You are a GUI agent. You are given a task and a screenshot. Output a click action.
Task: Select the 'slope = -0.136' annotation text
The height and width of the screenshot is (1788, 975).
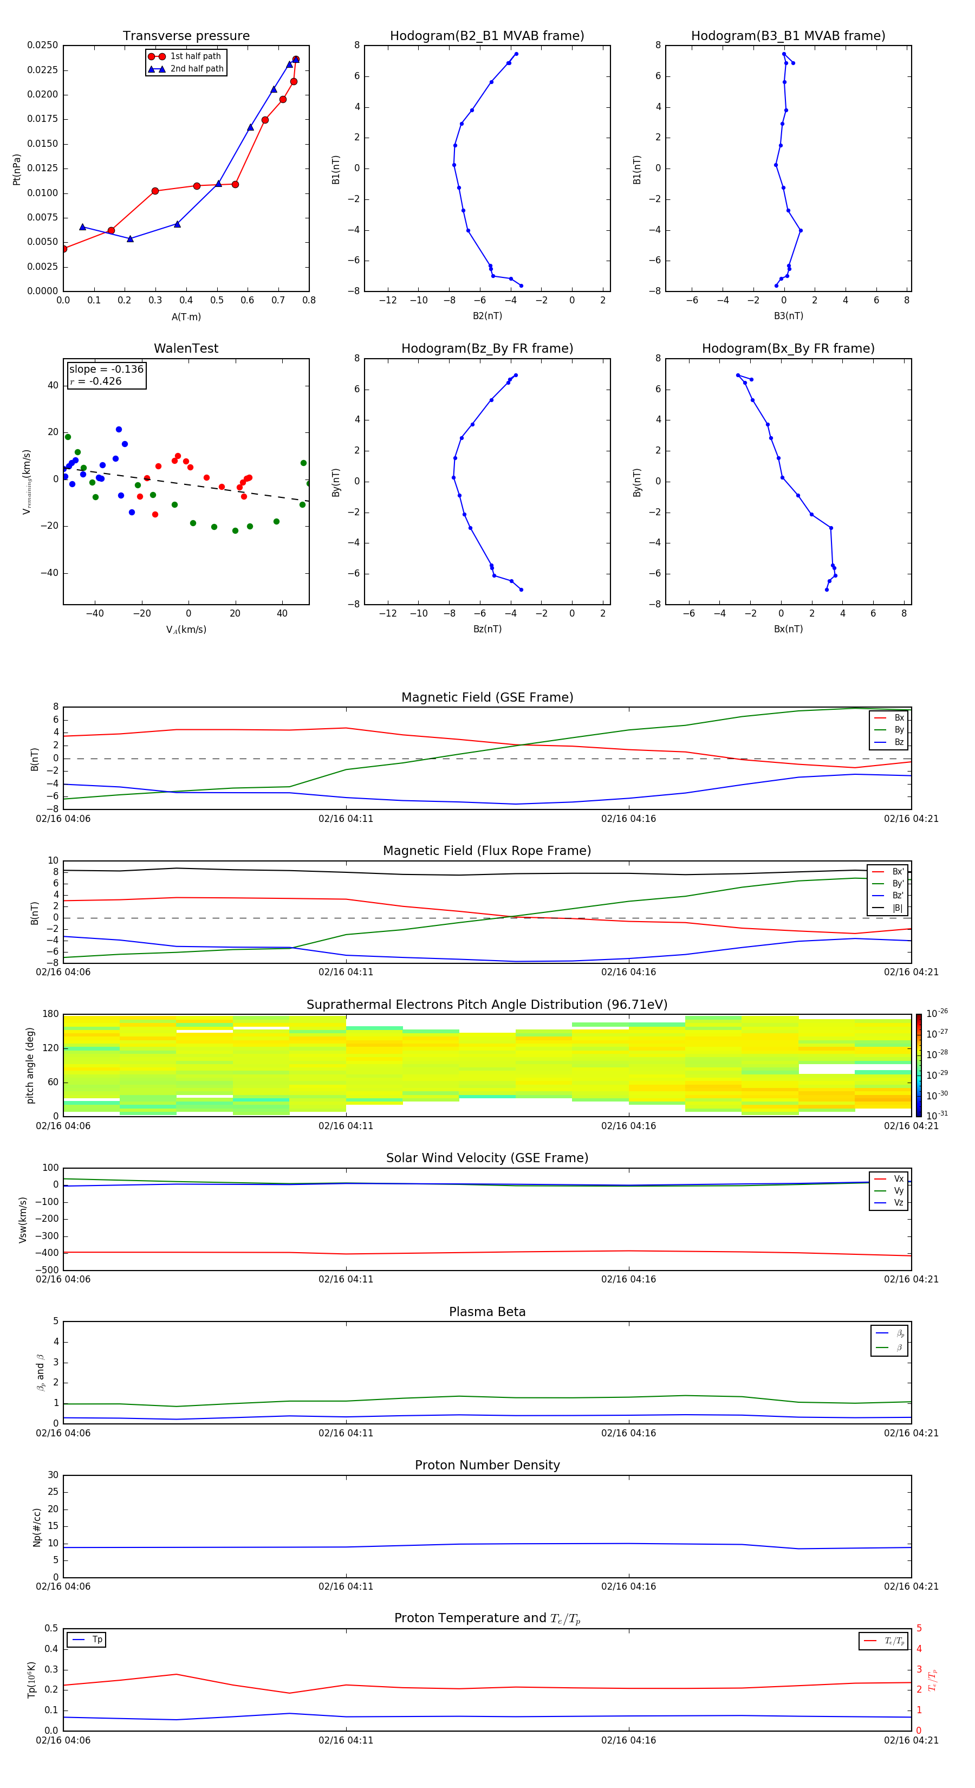click(x=106, y=370)
